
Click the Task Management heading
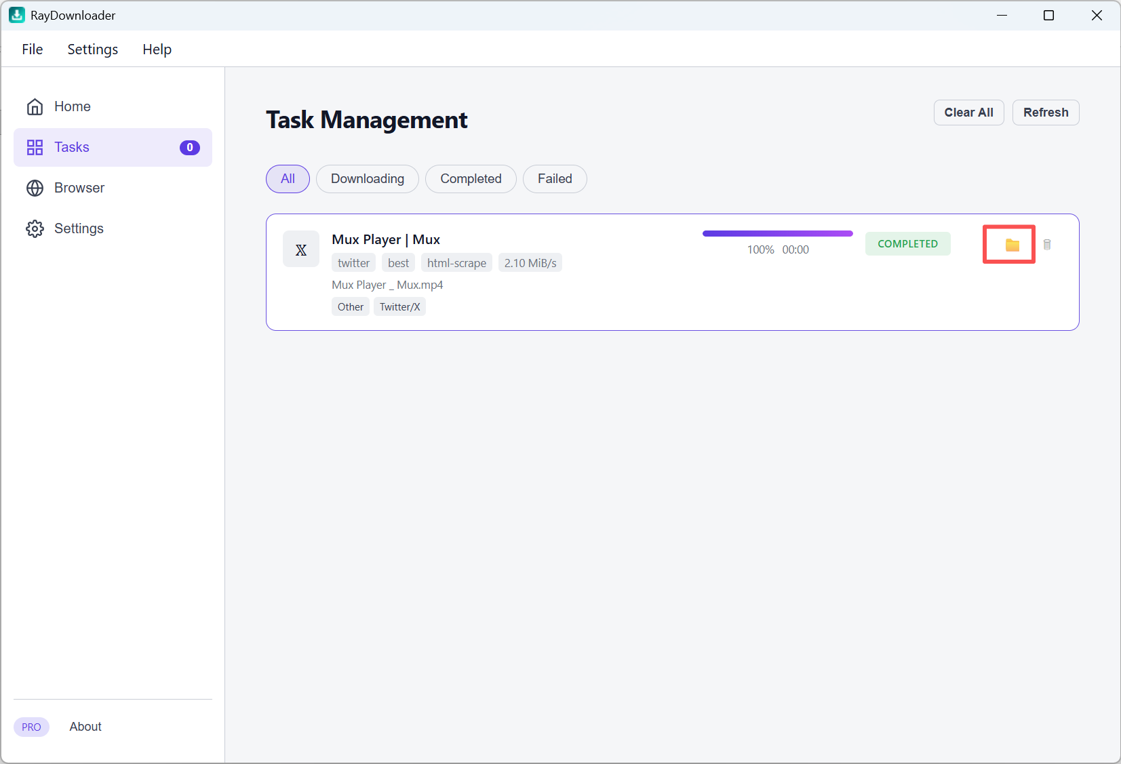pos(367,120)
